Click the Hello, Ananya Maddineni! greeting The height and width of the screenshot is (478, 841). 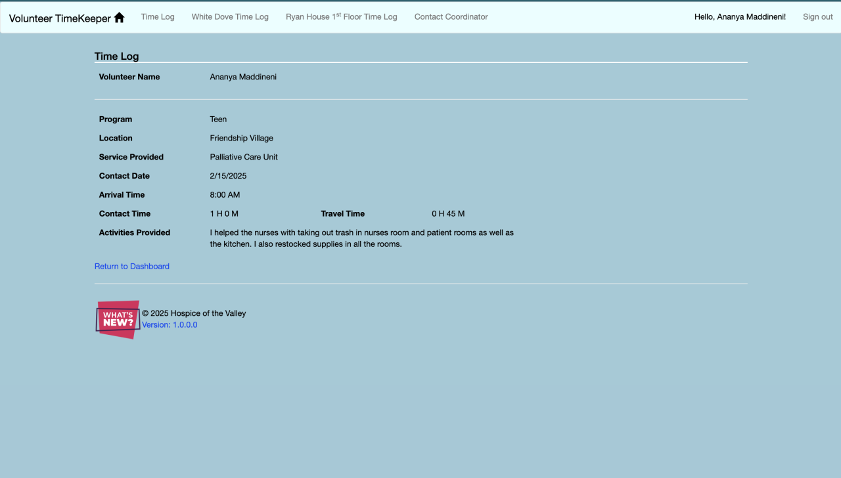pos(740,17)
